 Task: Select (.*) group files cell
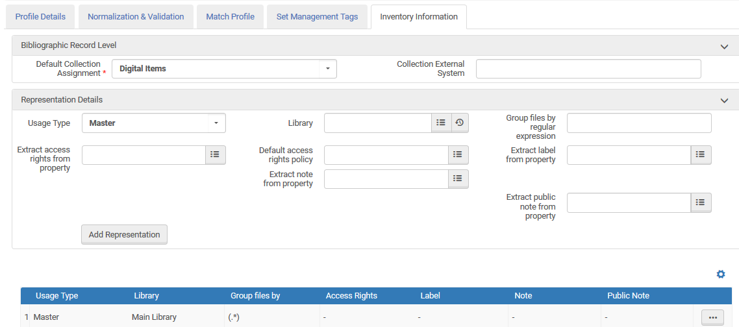coord(234,317)
